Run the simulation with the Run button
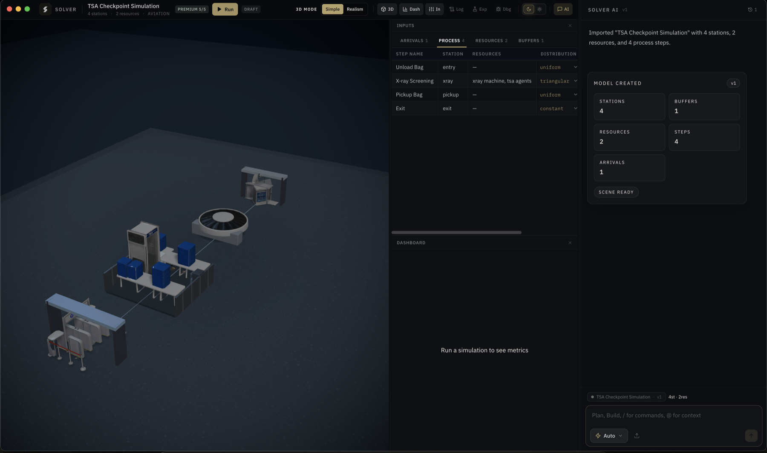Screen dimensions: 767x453 (x=225, y=9)
